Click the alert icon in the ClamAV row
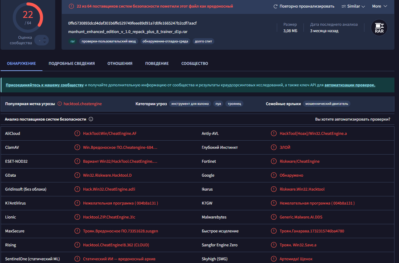 pos(77,147)
